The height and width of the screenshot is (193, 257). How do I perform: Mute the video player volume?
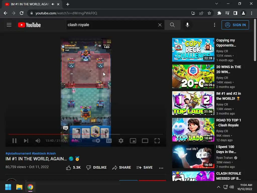pyautogui.click(x=38, y=141)
